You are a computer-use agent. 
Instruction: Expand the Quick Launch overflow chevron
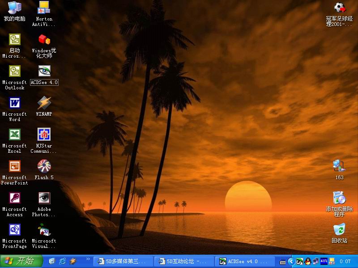pos(88,259)
